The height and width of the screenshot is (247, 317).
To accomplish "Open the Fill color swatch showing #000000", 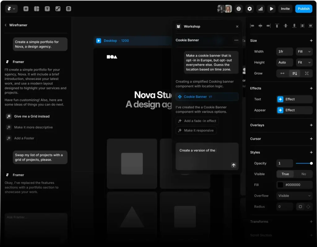I will pyautogui.click(x=280, y=185).
